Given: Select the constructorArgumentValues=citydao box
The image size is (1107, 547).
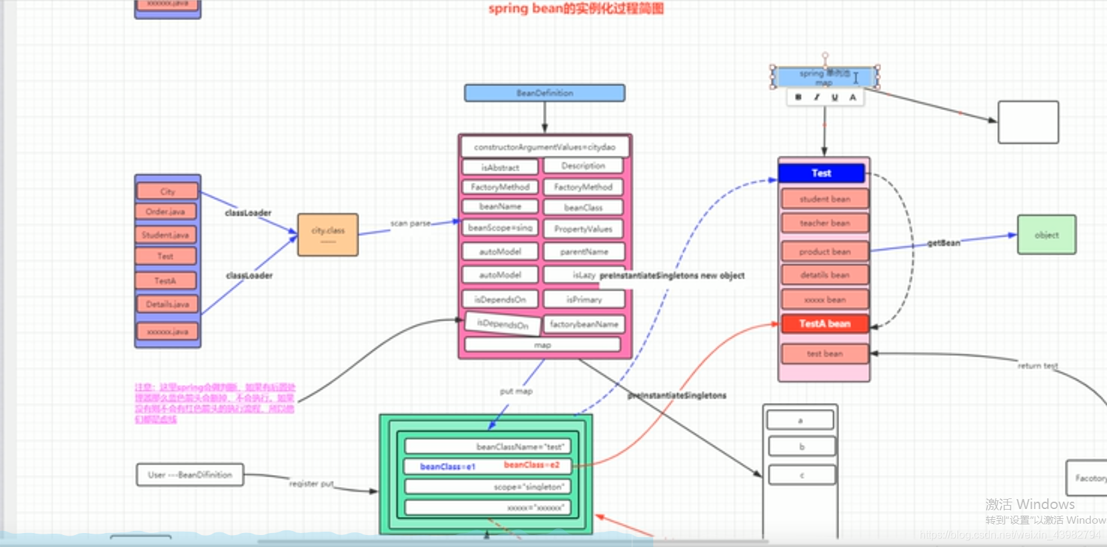Looking at the screenshot, I should click(x=545, y=147).
